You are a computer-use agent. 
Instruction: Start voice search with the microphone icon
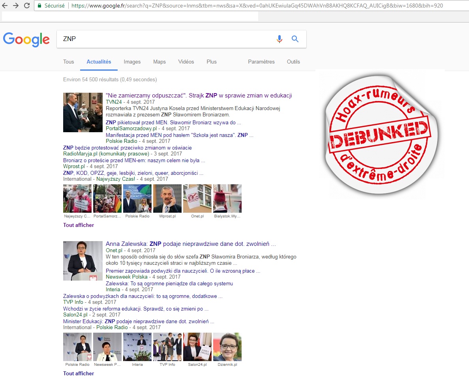point(280,39)
